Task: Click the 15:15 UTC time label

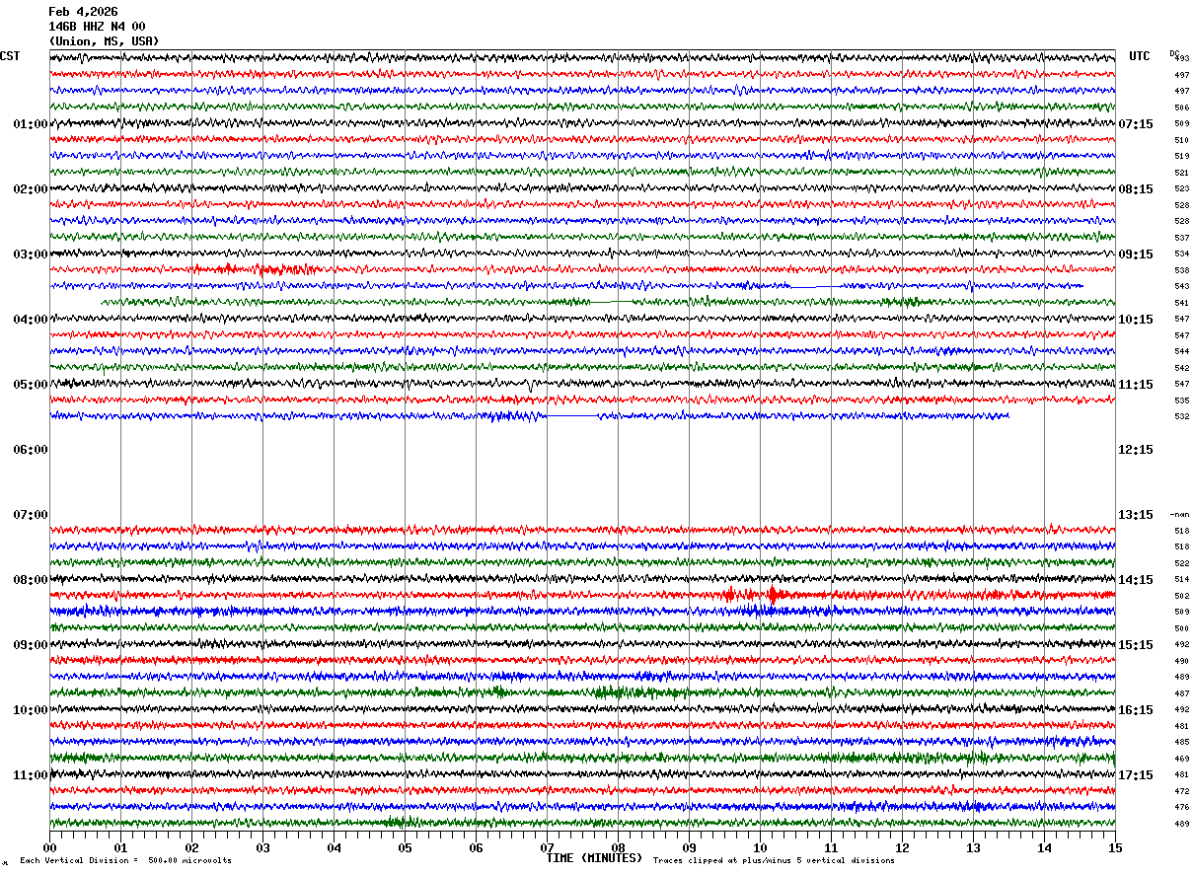Action: [x=1136, y=645]
